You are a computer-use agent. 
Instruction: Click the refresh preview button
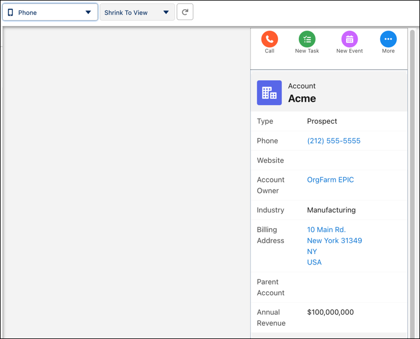(x=185, y=12)
